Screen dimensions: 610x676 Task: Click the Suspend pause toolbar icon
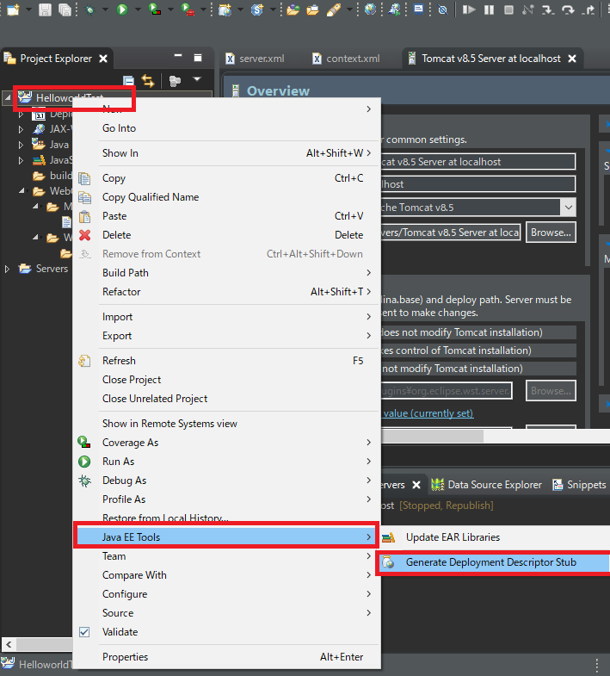pos(489,9)
